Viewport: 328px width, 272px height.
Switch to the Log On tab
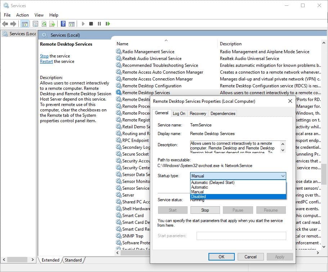tap(179, 114)
